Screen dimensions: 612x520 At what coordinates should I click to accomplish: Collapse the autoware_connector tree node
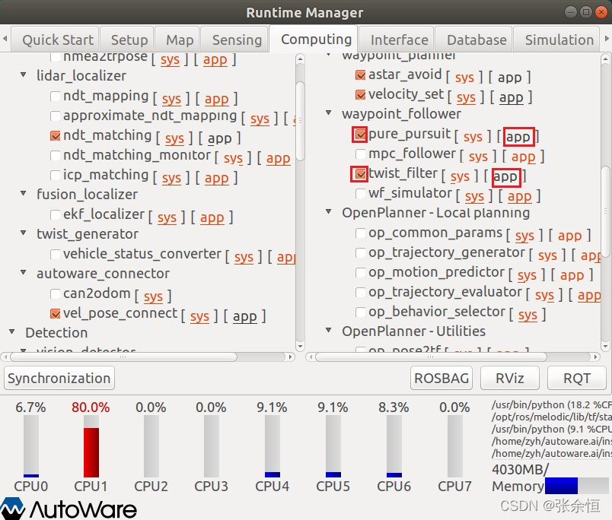24,272
